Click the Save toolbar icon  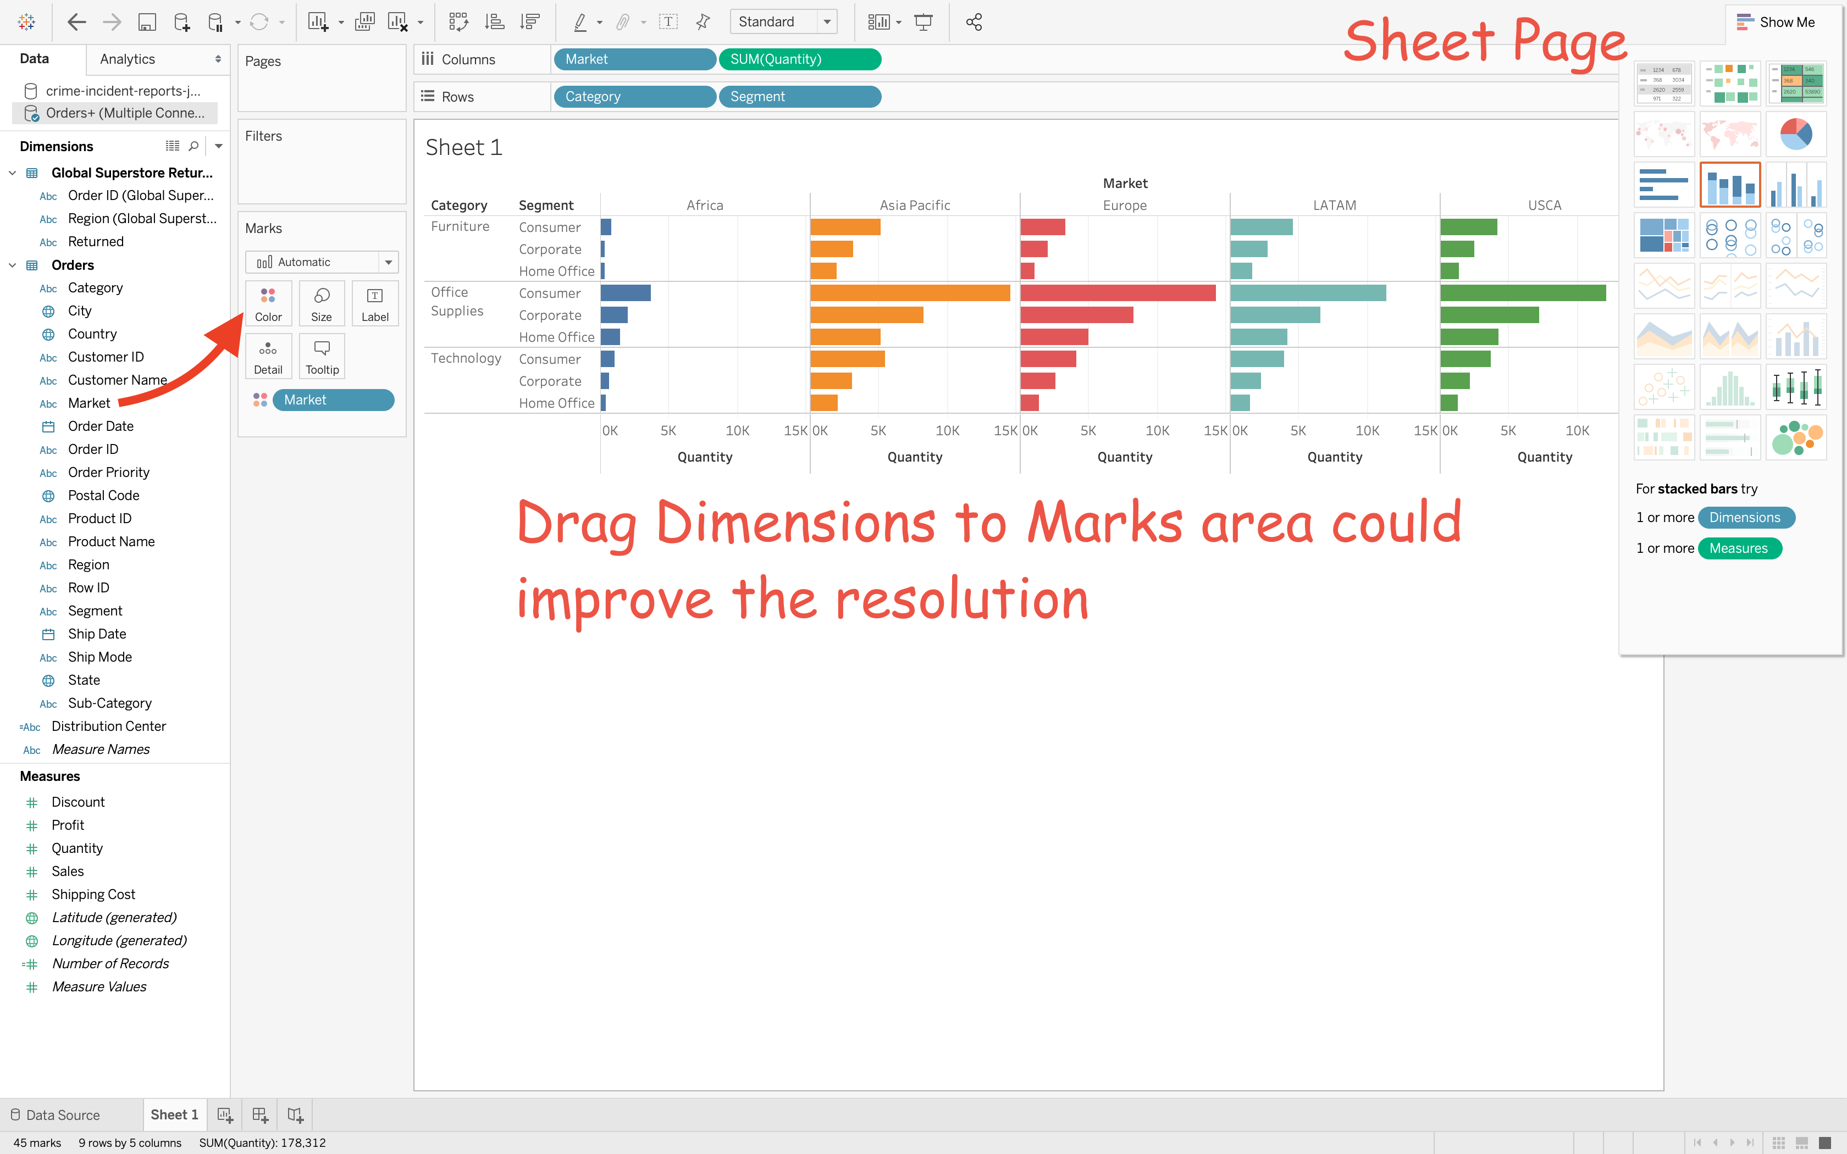tap(147, 22)
